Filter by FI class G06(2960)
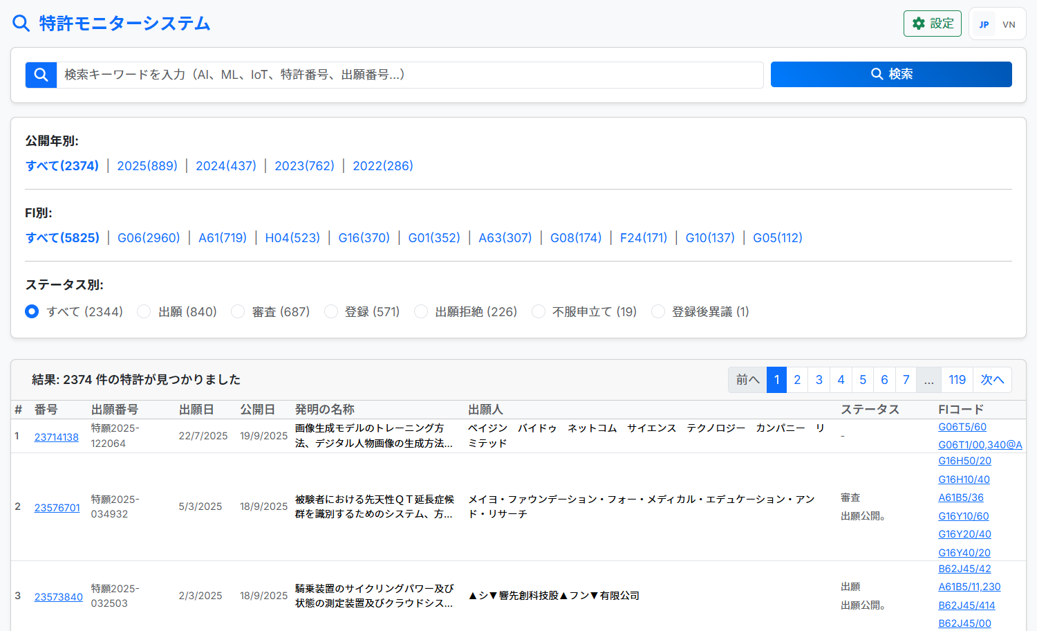 coord(149,238)
